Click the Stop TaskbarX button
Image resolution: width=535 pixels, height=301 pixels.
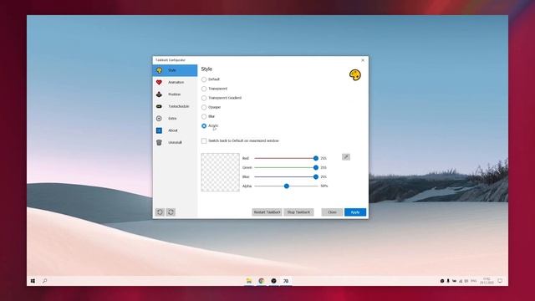(298, 212)
